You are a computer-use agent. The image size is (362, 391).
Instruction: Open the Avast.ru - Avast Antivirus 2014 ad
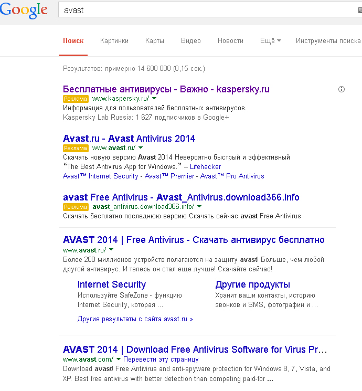point(129,139)
